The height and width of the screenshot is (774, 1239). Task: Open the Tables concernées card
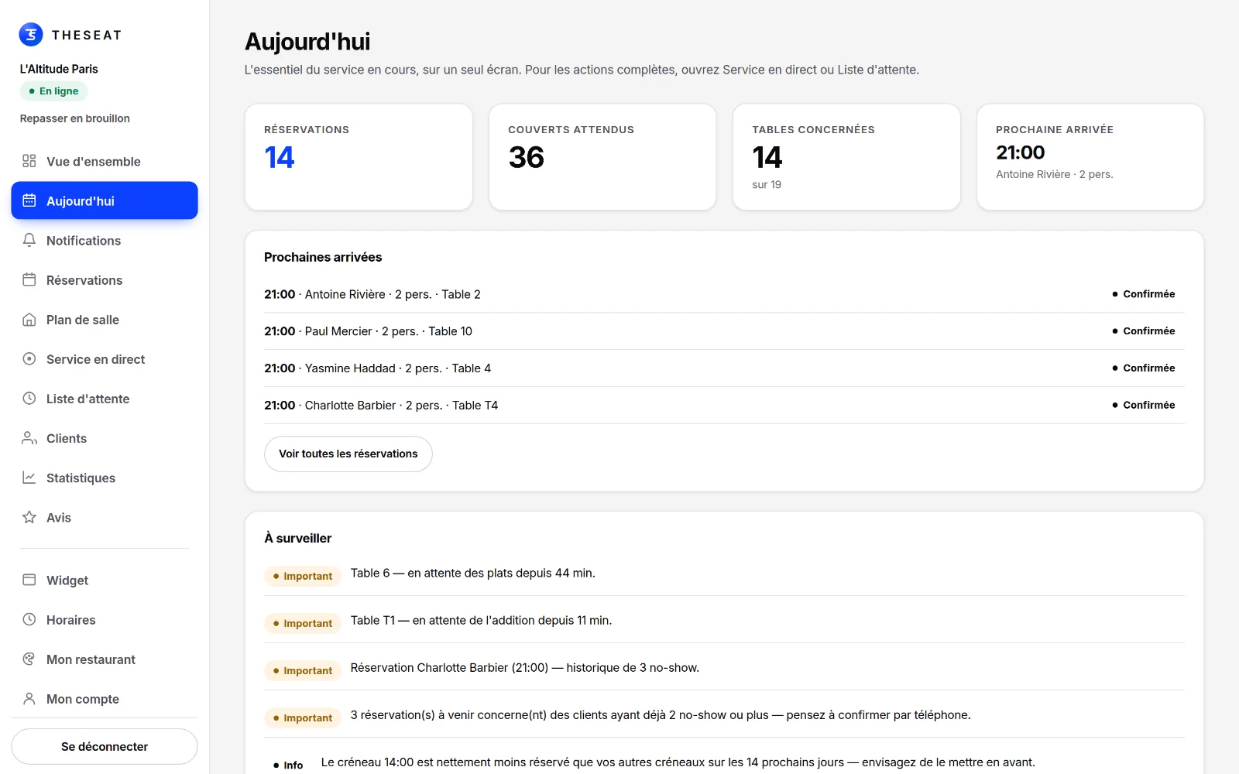click(846, 157)
